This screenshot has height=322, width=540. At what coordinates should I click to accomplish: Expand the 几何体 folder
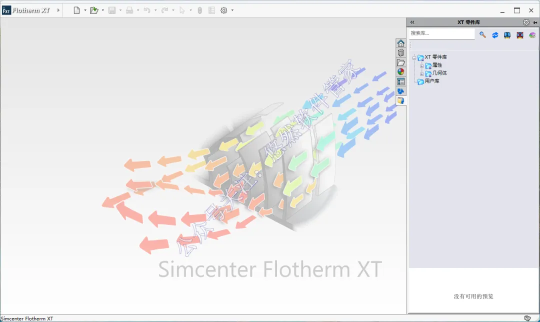pos(421,73)
